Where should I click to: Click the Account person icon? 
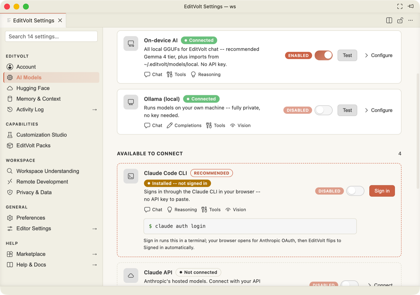pyautogui.click(x=10, y=67)
